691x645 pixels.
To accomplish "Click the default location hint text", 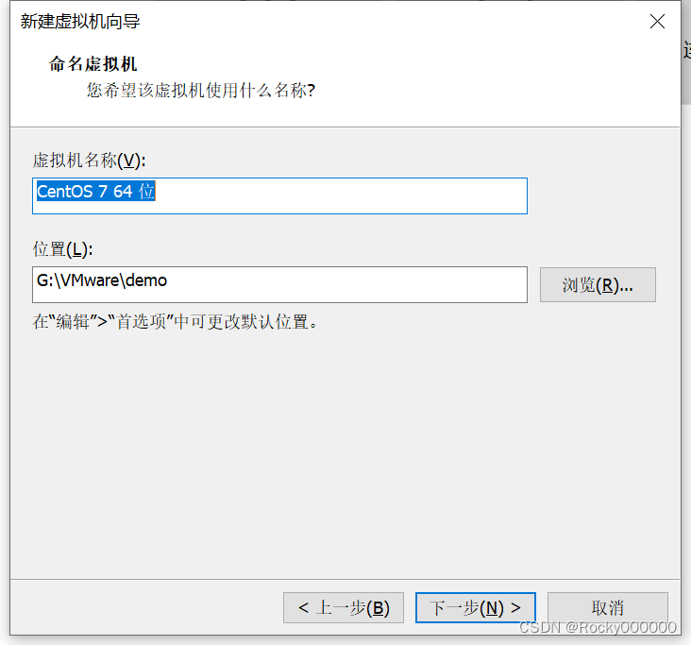I will (x=175, y=322).
